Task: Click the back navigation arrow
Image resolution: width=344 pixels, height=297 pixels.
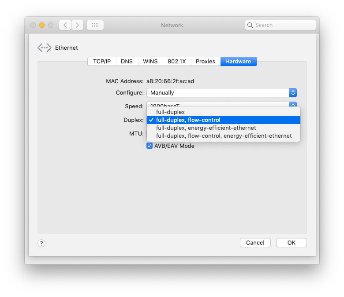Action: (65, 25)
